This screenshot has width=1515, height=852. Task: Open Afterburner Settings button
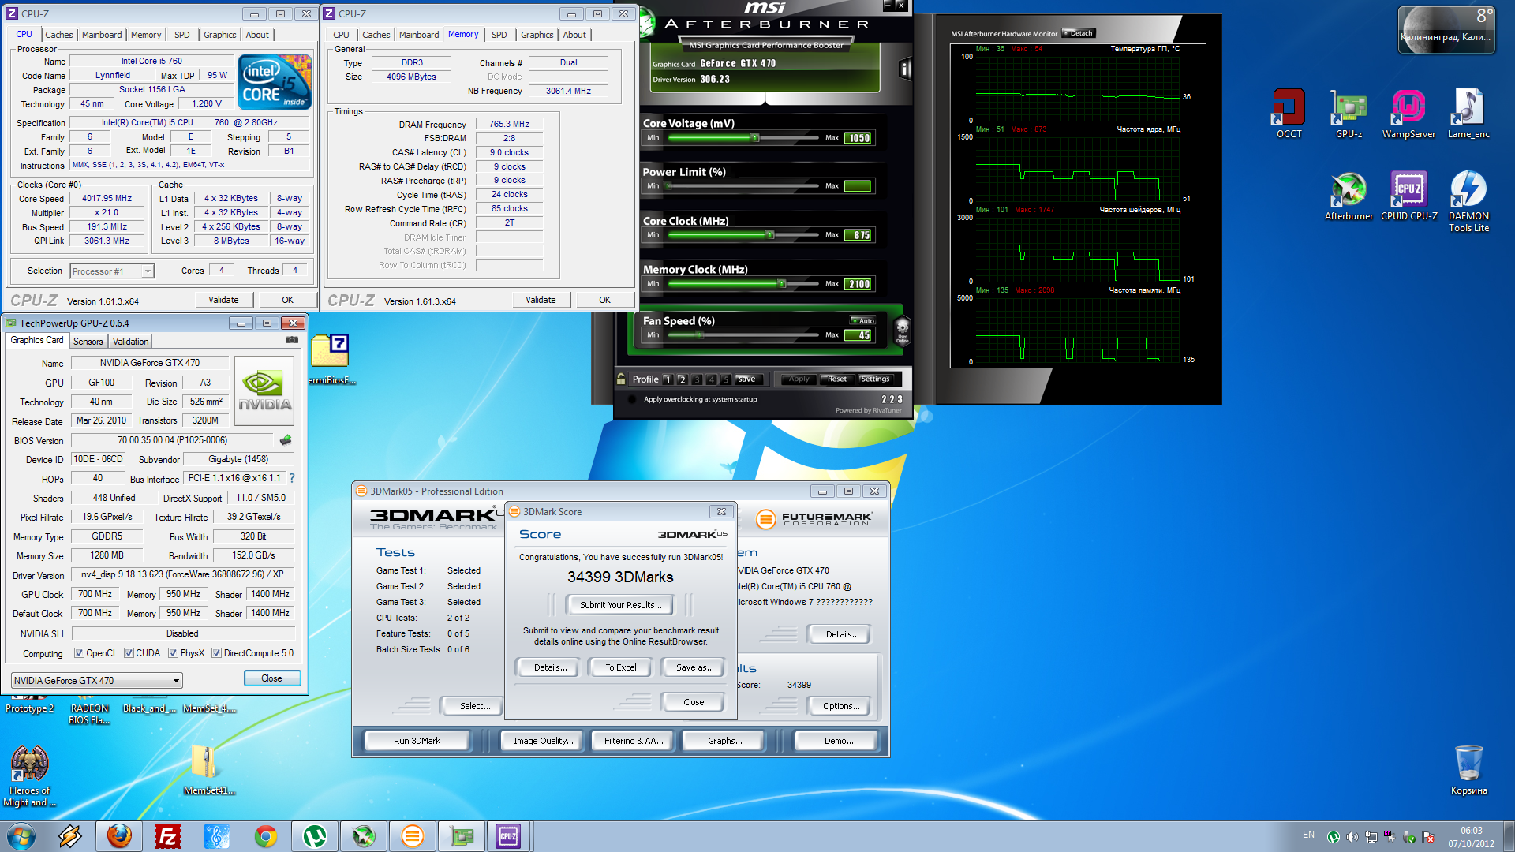click(x=875, y=379)
